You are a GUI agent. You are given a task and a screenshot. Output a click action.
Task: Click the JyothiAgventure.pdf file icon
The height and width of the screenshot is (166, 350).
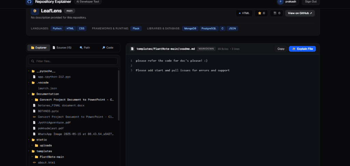(34, 123)
